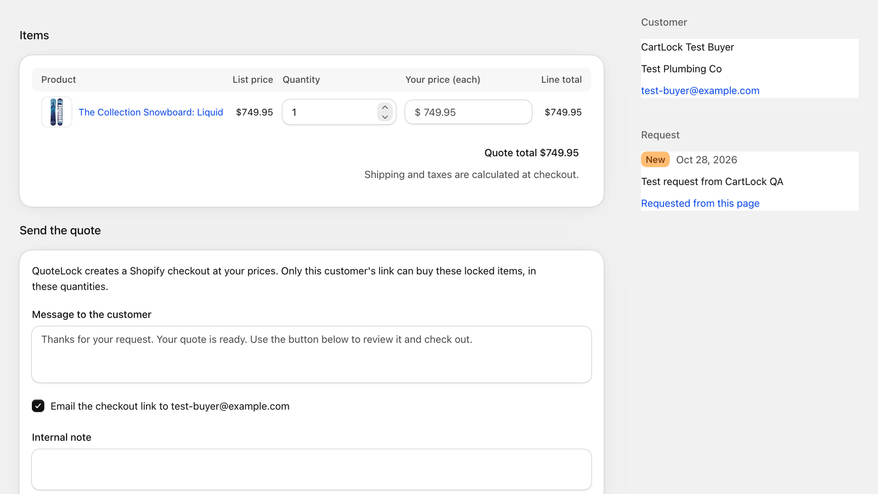878x494 pixels.
Task: Increase quantity with the up arrow
Action: pyautogui.click(x=385, y=108)
